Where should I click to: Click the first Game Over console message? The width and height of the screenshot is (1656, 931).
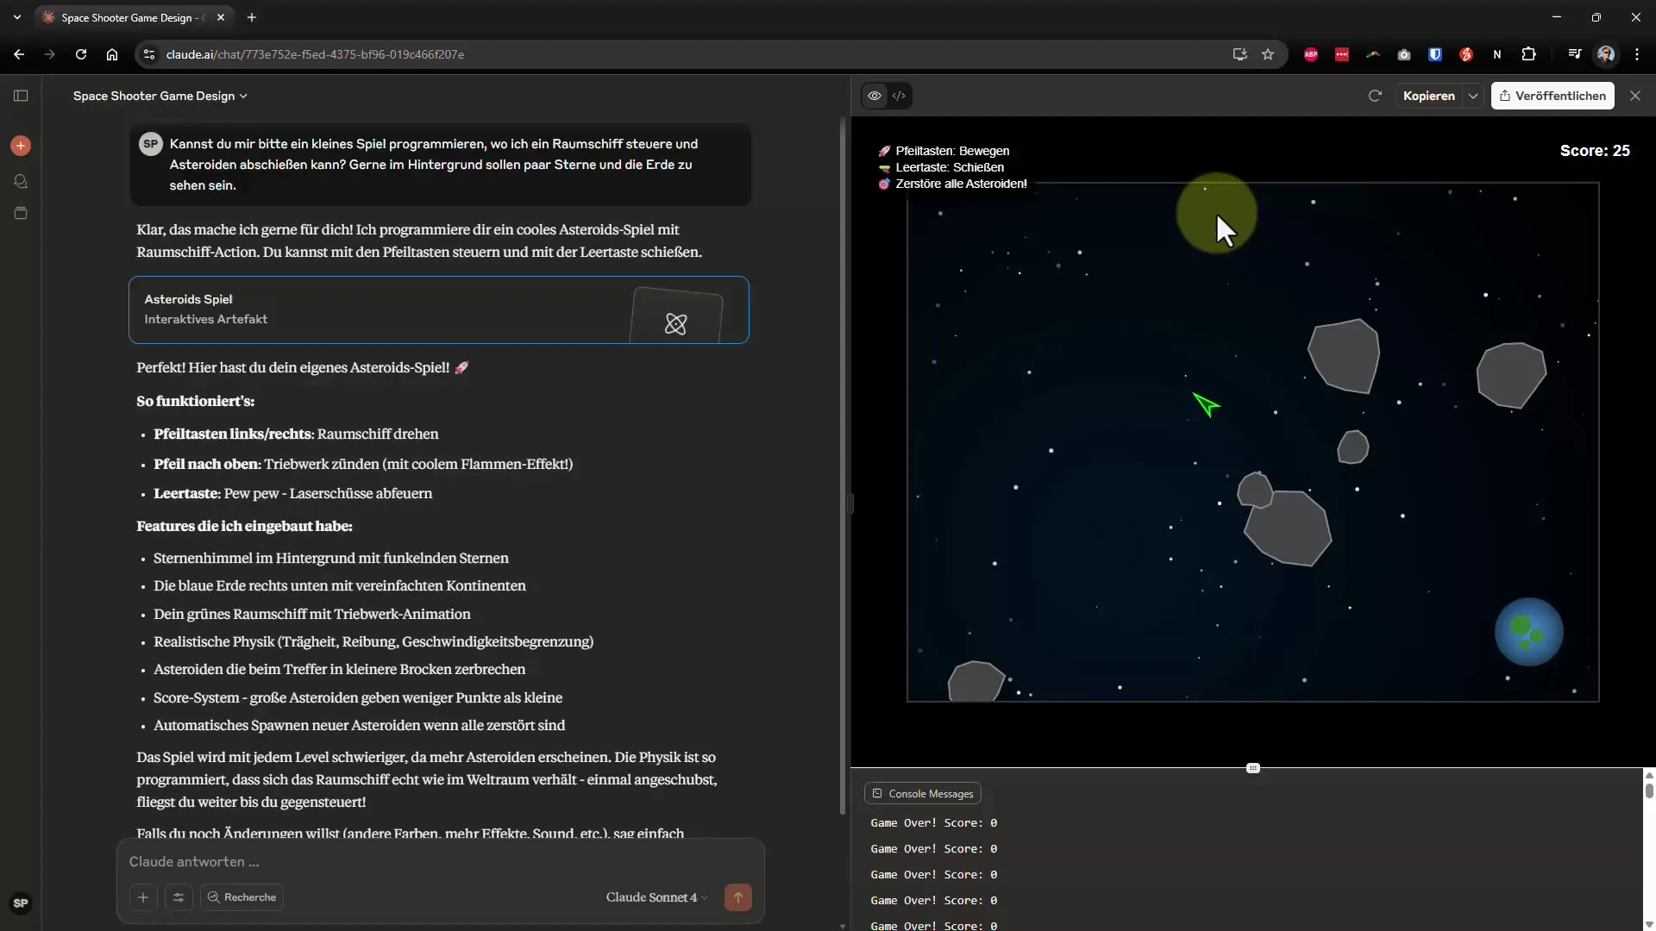click(x=934, y=823)
